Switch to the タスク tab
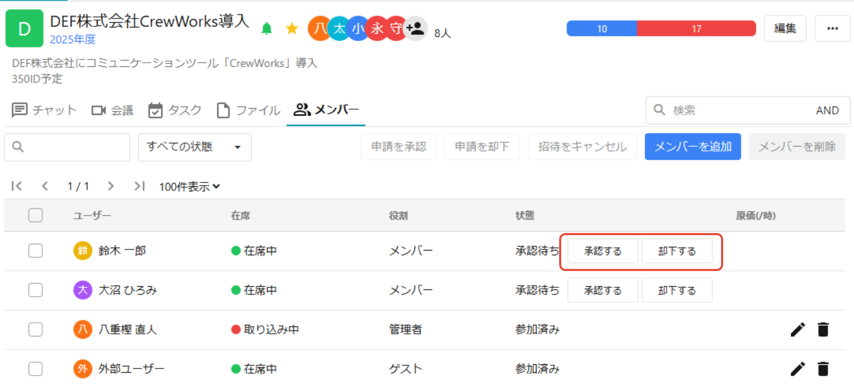The height and width of the screenshot is (387, 854). coord(175,110)
